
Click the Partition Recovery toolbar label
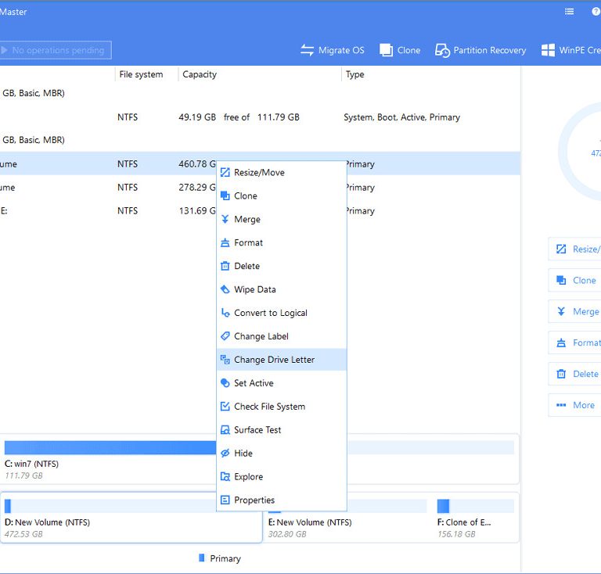pos(489,50)
